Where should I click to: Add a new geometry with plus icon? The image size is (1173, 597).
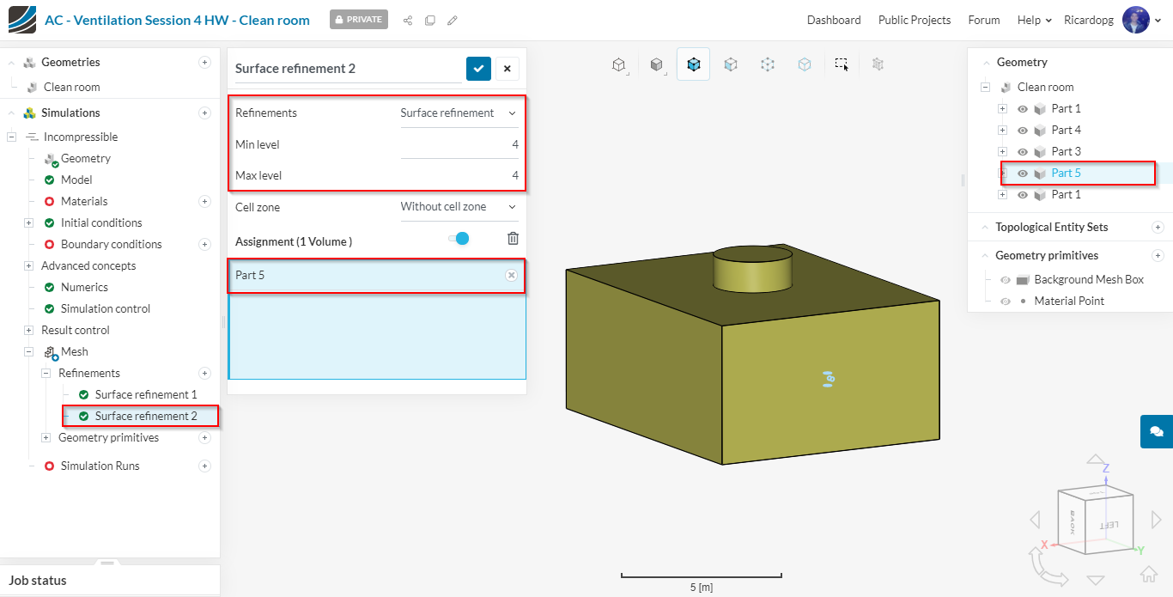[204, 62]
